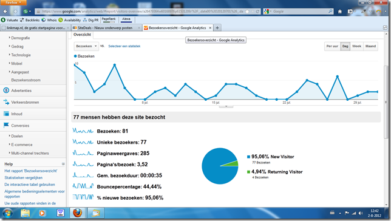Open Algemene bedieningselementen voor rapporten link
This screenshot has width=391, height=221.
point(35,194)
